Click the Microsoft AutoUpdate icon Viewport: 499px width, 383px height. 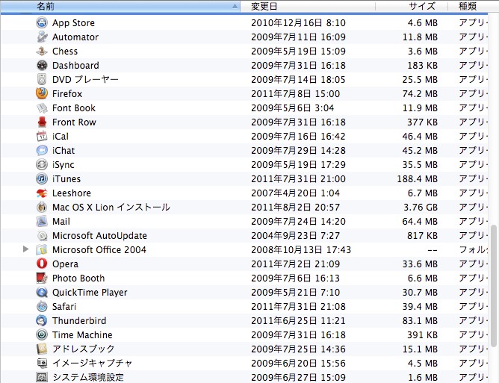(42, 236)
